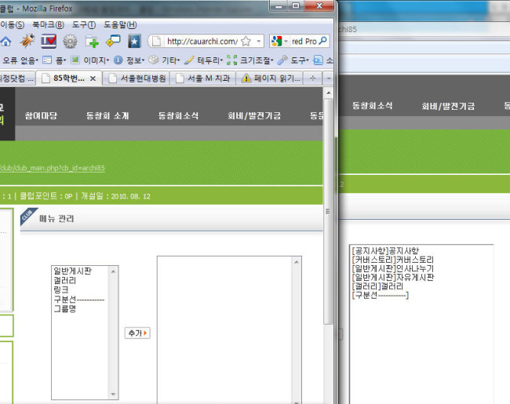Viewport: 510px width, 404px height.
Task: Select [갤러리]갤러리 in the background window list
Action: (x=377, y=286)
